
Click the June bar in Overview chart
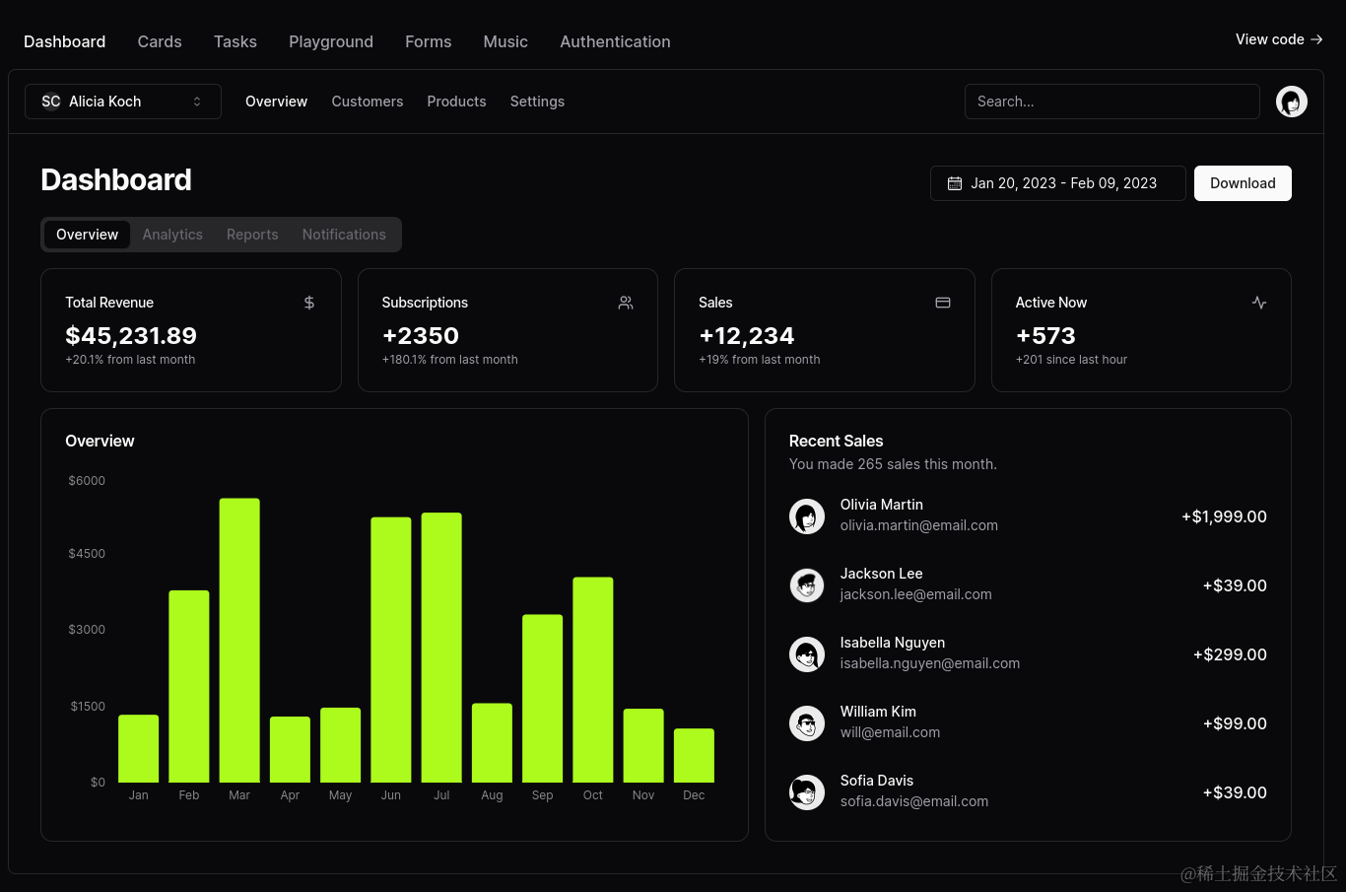(x=391, y=650)
